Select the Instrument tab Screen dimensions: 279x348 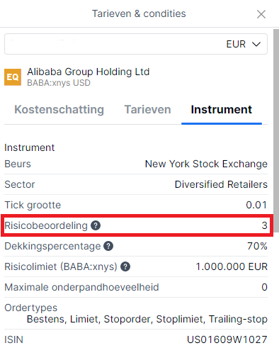[222, 109]
